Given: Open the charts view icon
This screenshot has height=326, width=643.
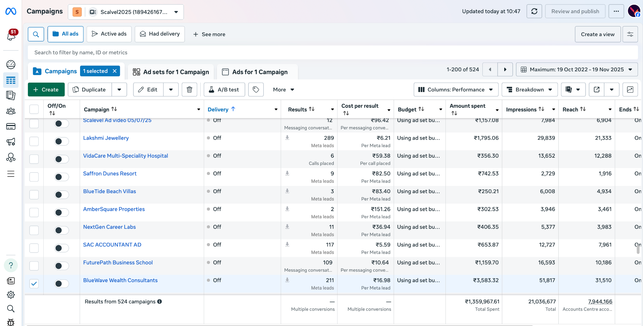Looking at the screenshot, I should click(x=630, y=90).
